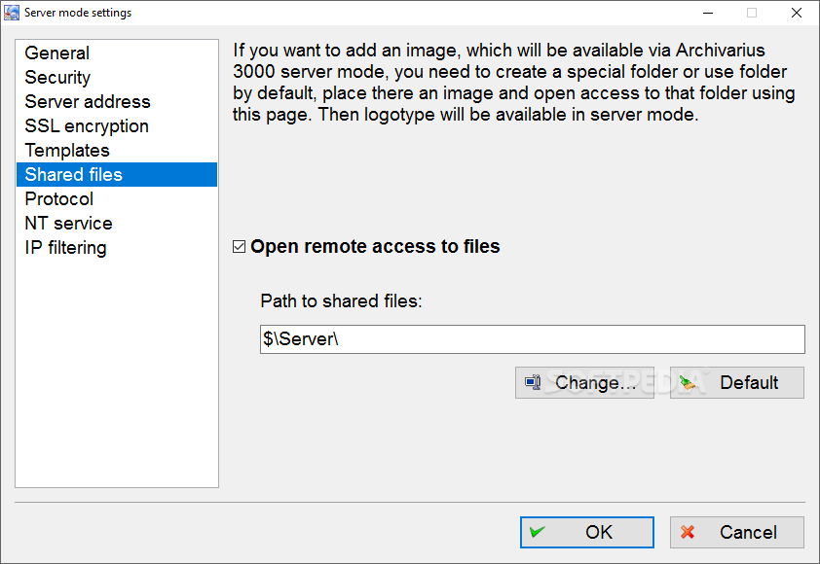Click the red X icon on Cancel
This screenshot has width=820, height=564.
pos(688,532)
